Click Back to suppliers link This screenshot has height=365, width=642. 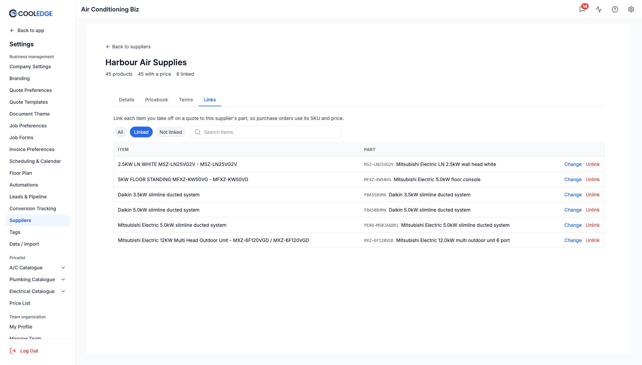[x=128, y=47]
